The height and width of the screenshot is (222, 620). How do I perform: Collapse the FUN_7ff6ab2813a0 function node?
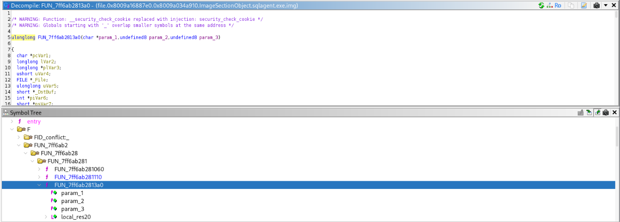[39, 185]
